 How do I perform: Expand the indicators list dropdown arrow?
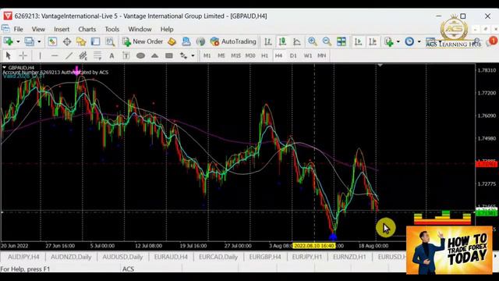click(398, 41)
